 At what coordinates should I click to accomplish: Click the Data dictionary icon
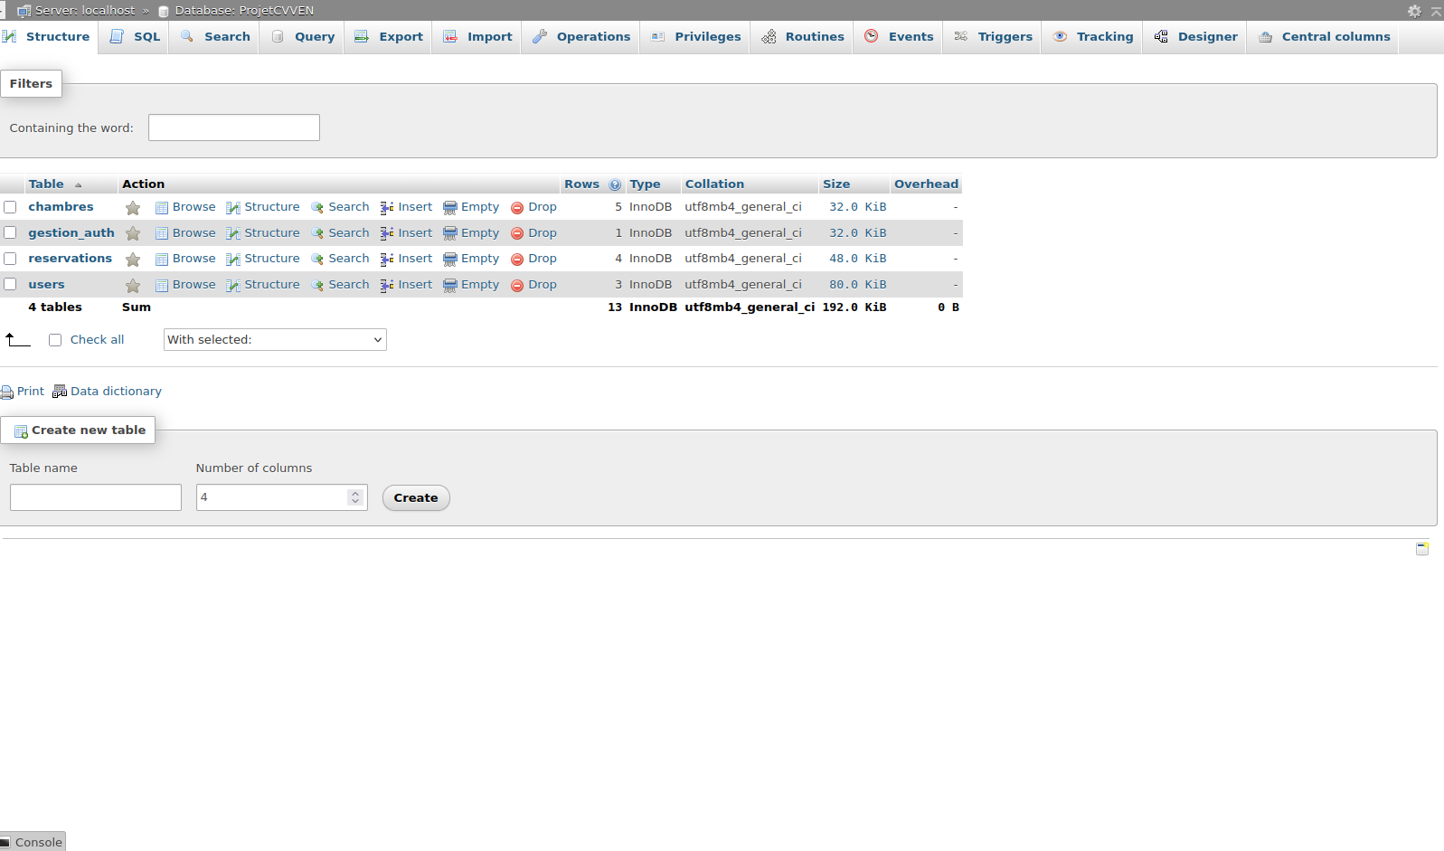click(x=60, y=392)
